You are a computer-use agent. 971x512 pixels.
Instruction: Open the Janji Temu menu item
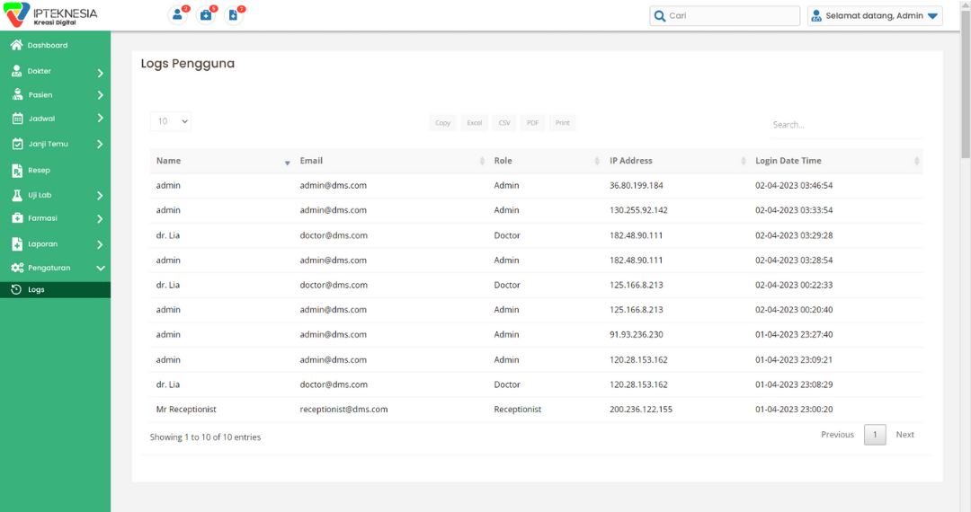tap(48, 144)
